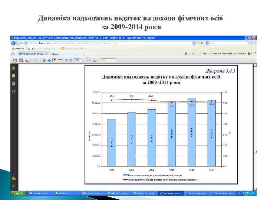Image resolution: width=267 pixels, height=200 pixels.
Task: Expand the tab list dropdown arrow
Action: [x=17, y=54]
